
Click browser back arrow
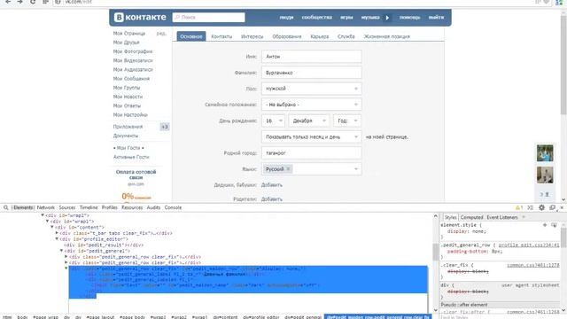(x=8, y=2)
